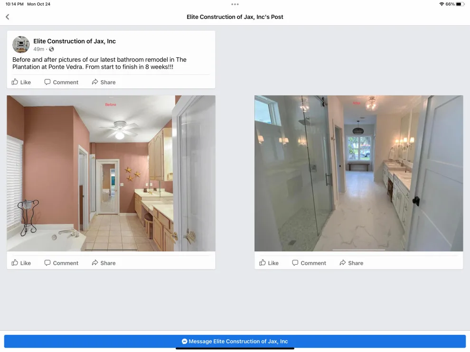Tap the Wi-Fi status icon
Screen dimensions: 470x352
[x=442, y=4]
